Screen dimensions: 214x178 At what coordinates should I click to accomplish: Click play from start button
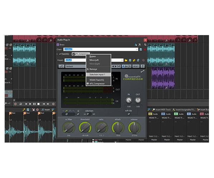26,104
